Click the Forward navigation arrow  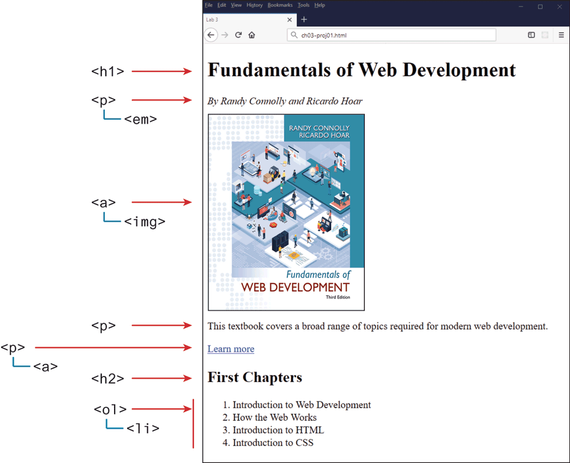(225, 35)
